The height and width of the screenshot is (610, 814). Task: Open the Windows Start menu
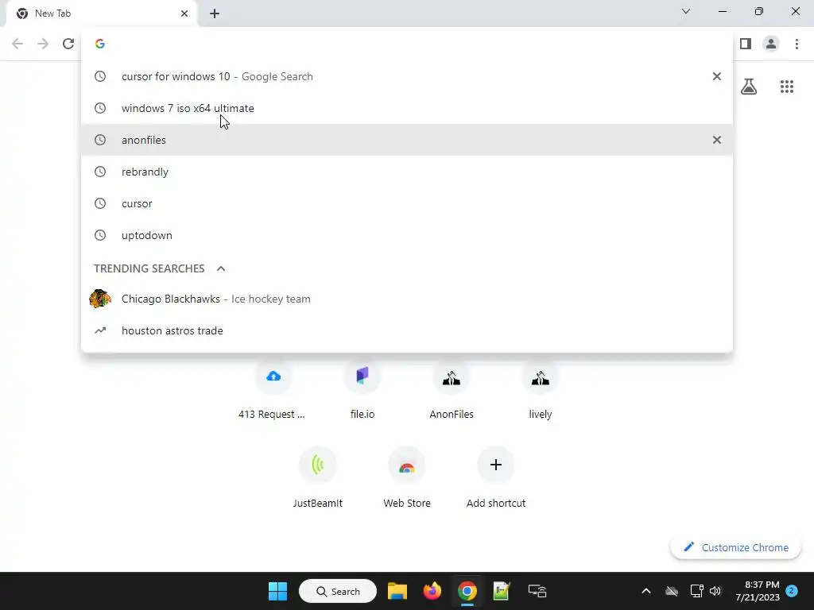click(x=277, y=591)
